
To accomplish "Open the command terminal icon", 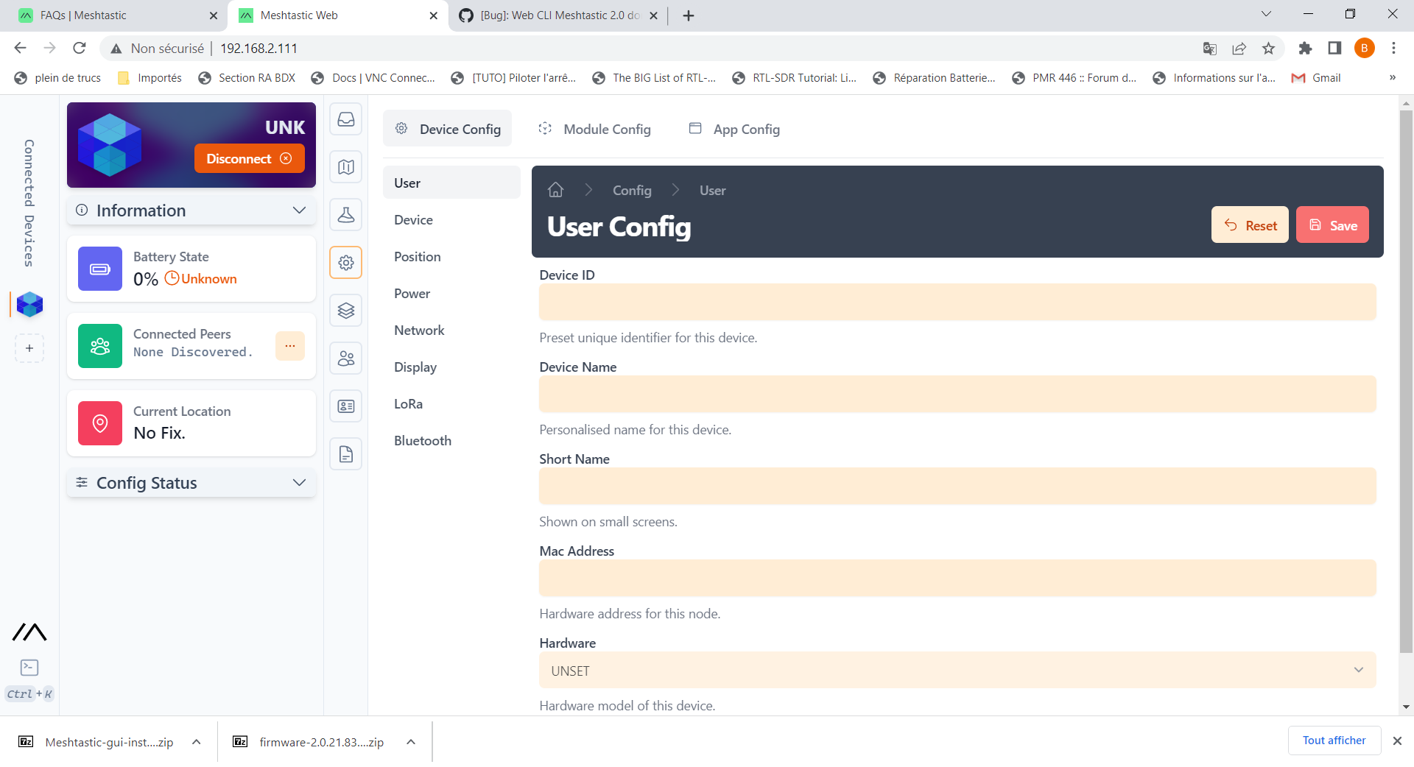I will coord(29,668).
